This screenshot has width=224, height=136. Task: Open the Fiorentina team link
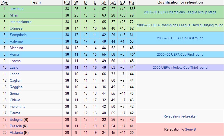click(17, 106)
